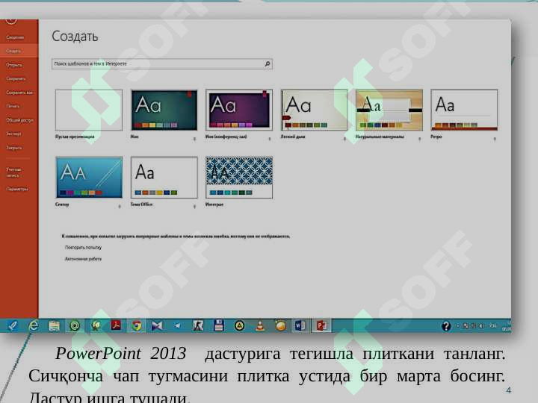Open the Сведения section in sidebar
Viewport: 538px width, 403px height.
click(x=15, y=37)
